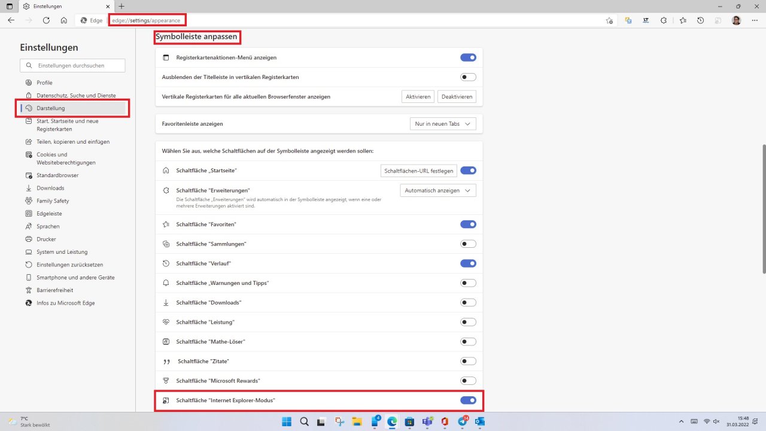Open the LanguageTool (LT) extension
This screenshot has width=766, height=431.
[646, 20]
